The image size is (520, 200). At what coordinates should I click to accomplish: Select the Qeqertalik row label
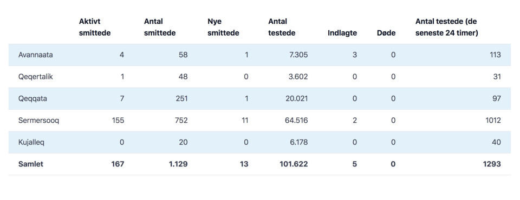click(x=36, y=77)
